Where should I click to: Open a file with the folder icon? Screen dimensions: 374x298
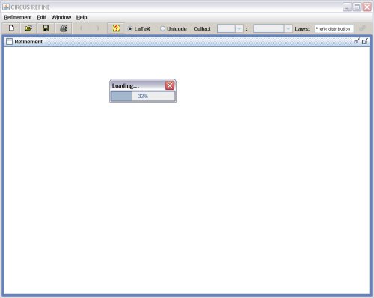click(28, 28)
